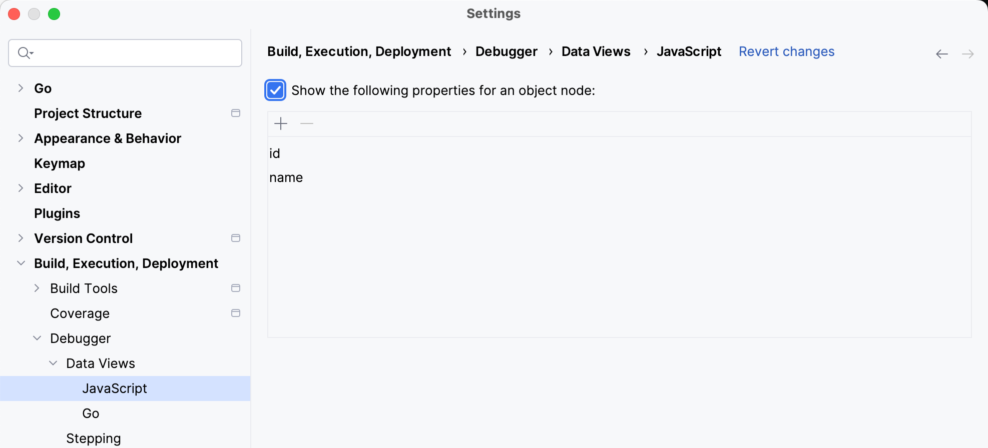Uncheck 'Show the following properties for an object node'

pyautogui.click(x=275, y=90)
